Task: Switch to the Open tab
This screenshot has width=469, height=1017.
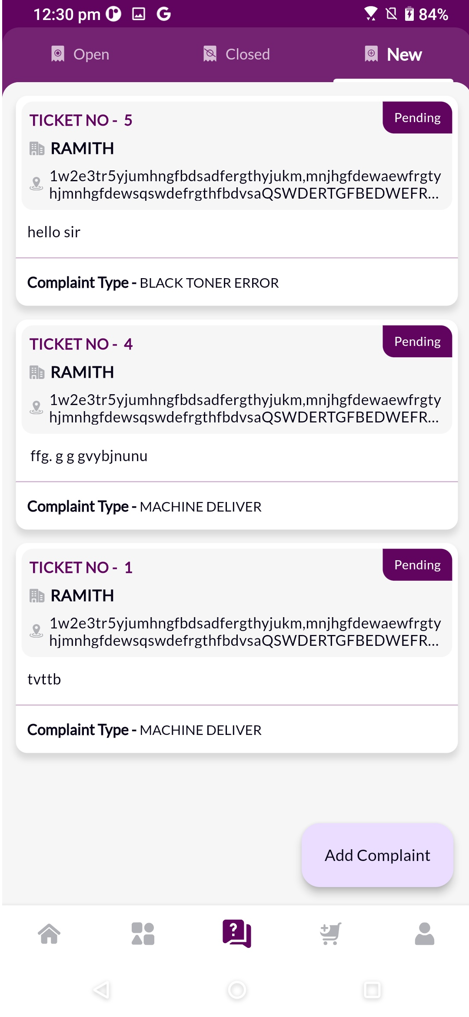Action: point(80,54)
